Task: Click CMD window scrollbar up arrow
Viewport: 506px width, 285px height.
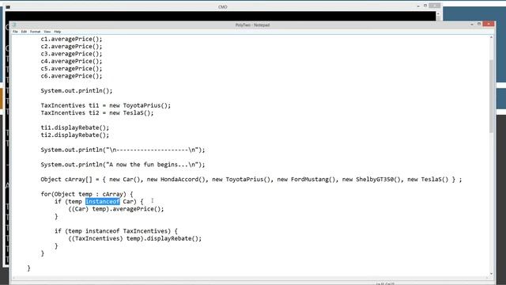Action: pos(438,14)
